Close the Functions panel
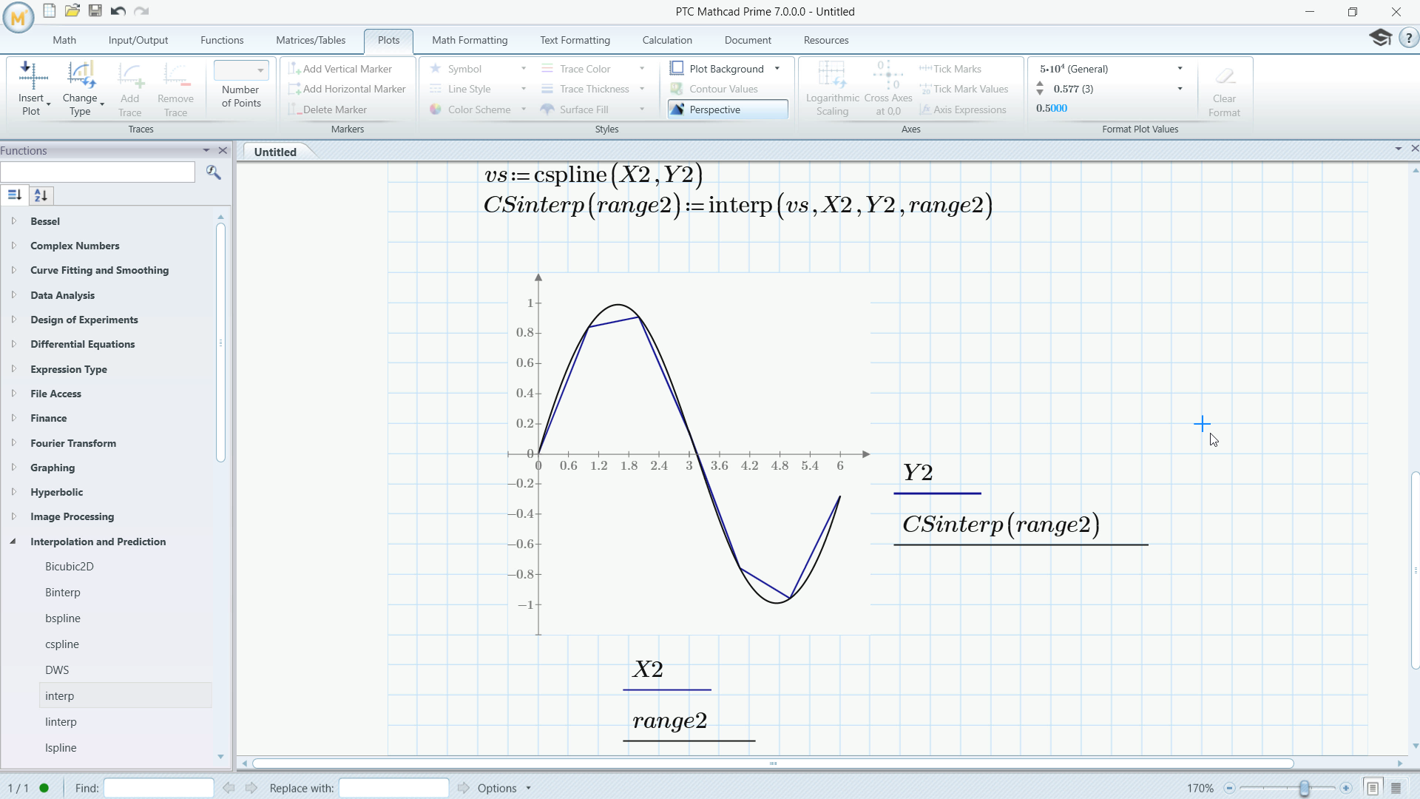1420x799 pixels. click(223, 150)
